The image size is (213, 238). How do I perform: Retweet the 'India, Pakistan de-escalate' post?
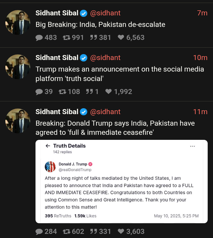(73, 38)
